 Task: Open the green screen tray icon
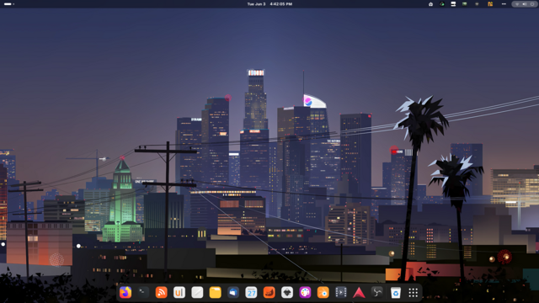click(x=465, y=4)
